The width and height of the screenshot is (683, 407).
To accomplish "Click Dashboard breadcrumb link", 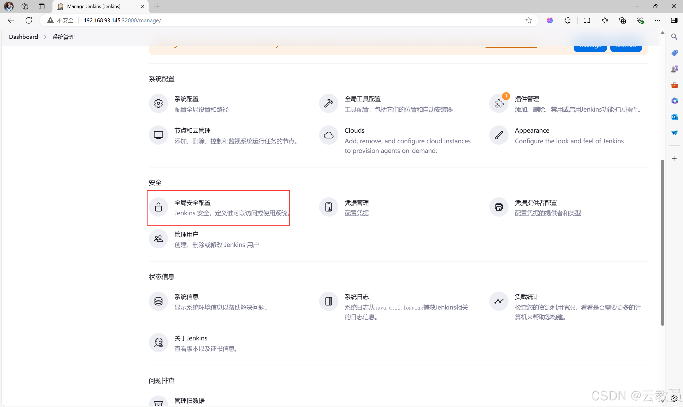I will point(23,37).
